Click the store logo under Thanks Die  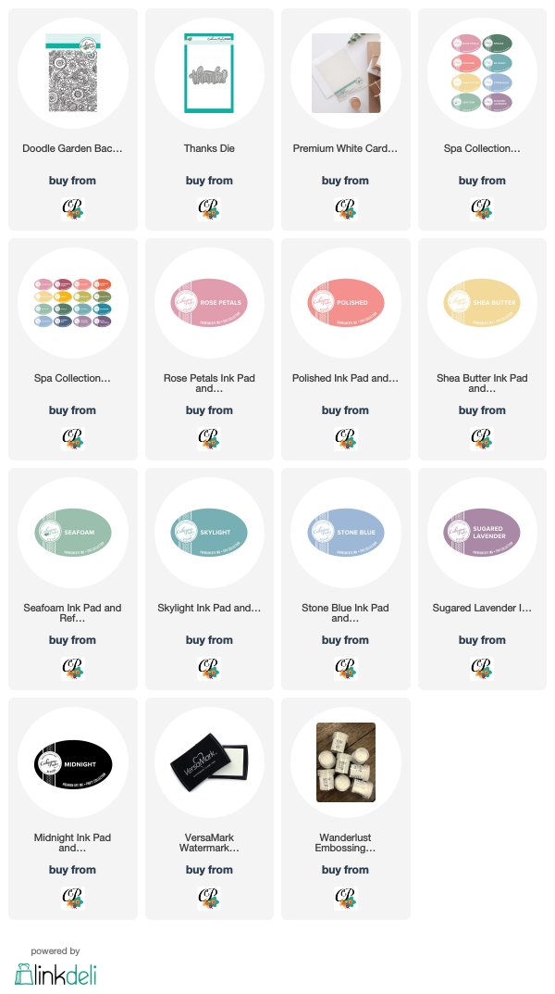[x=209, y=208]
